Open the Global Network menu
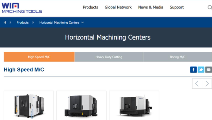This screenshot has height=120, width=212. (118, 7)
